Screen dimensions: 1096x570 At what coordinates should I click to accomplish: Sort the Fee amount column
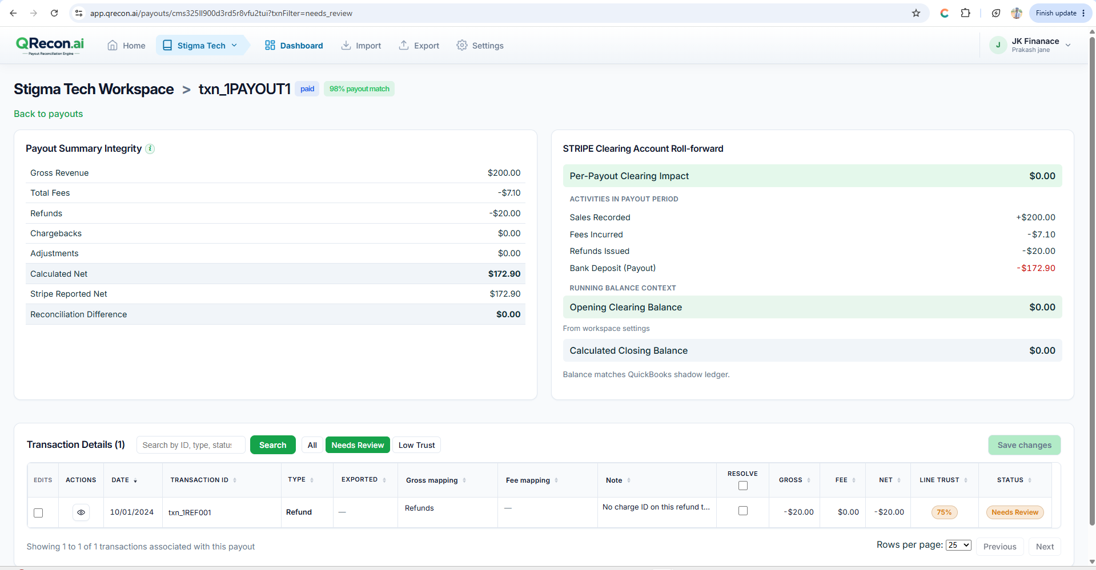(x=854, y=480)
